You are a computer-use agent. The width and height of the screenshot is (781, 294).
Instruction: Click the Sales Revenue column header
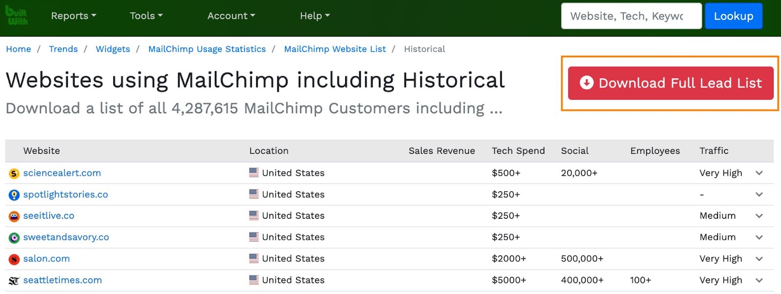tap(442, 151)
